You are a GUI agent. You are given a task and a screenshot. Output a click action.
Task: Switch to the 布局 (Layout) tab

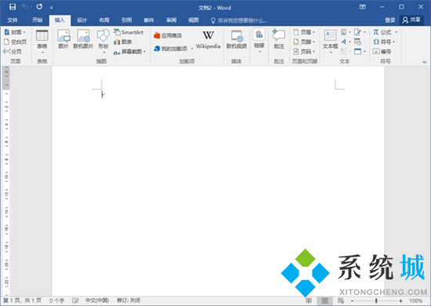point(104,20)
